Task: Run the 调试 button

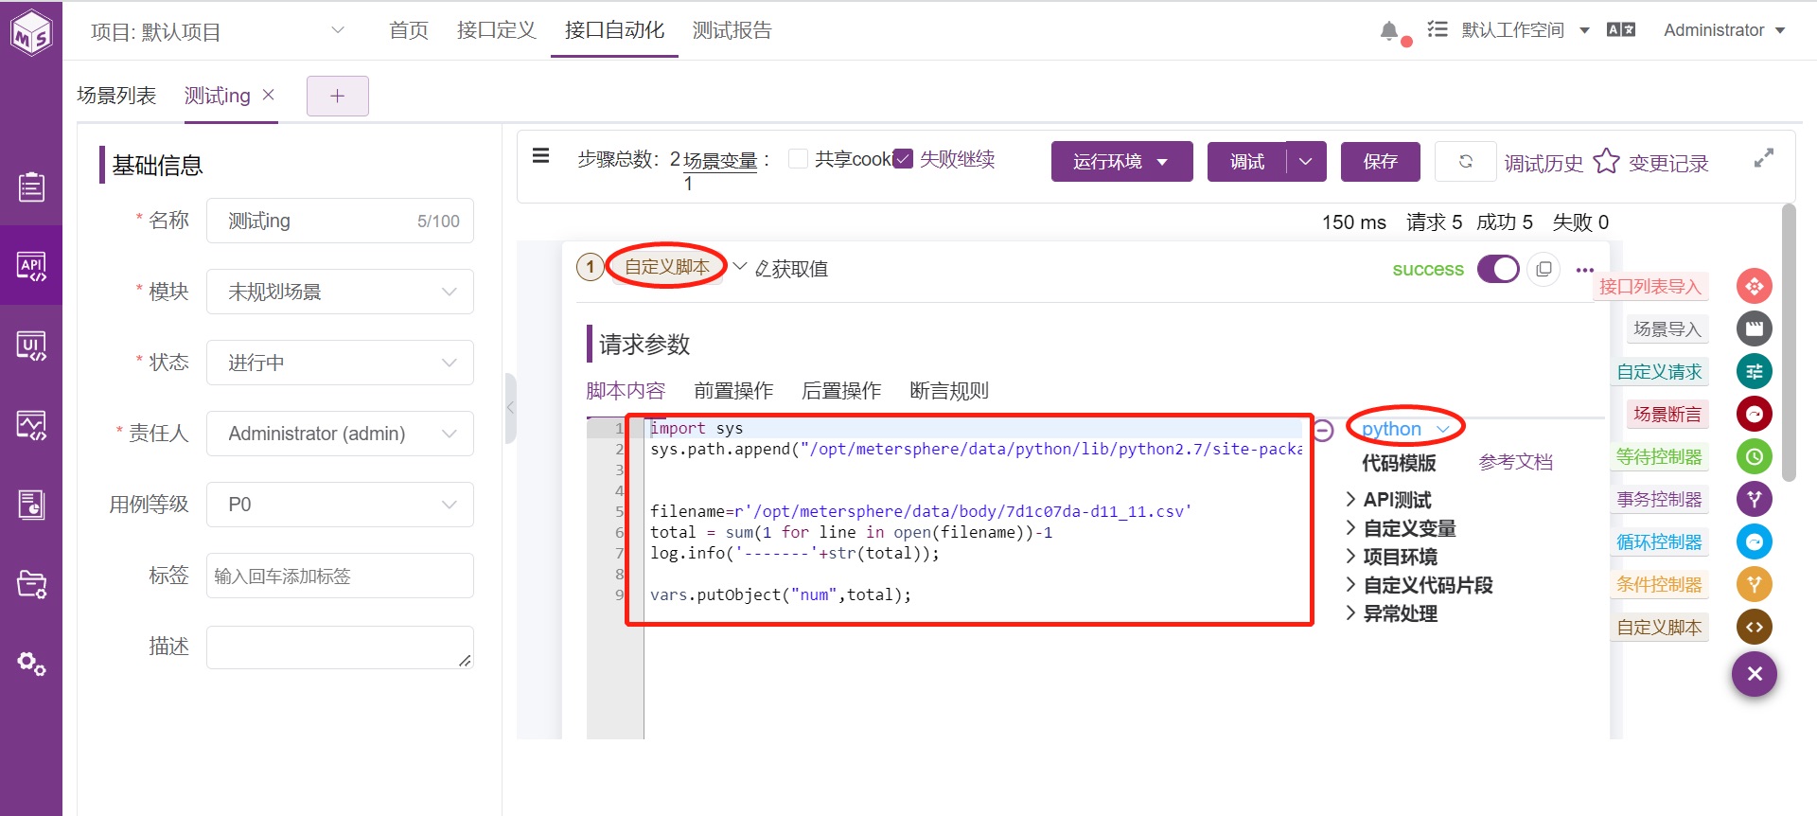Action: [1247, 162]
